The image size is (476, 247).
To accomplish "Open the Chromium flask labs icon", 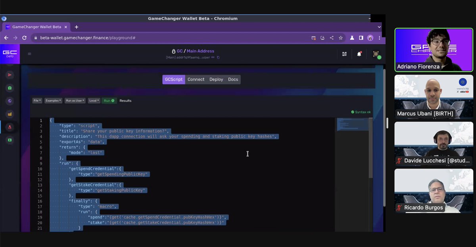I will point(351,38).
